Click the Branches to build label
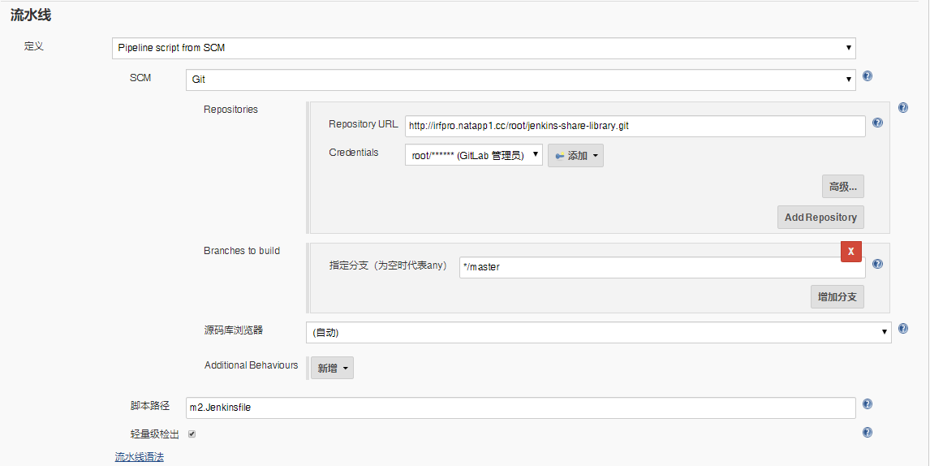Viewport: 930px width, 466px height. [x=241, y=251]
